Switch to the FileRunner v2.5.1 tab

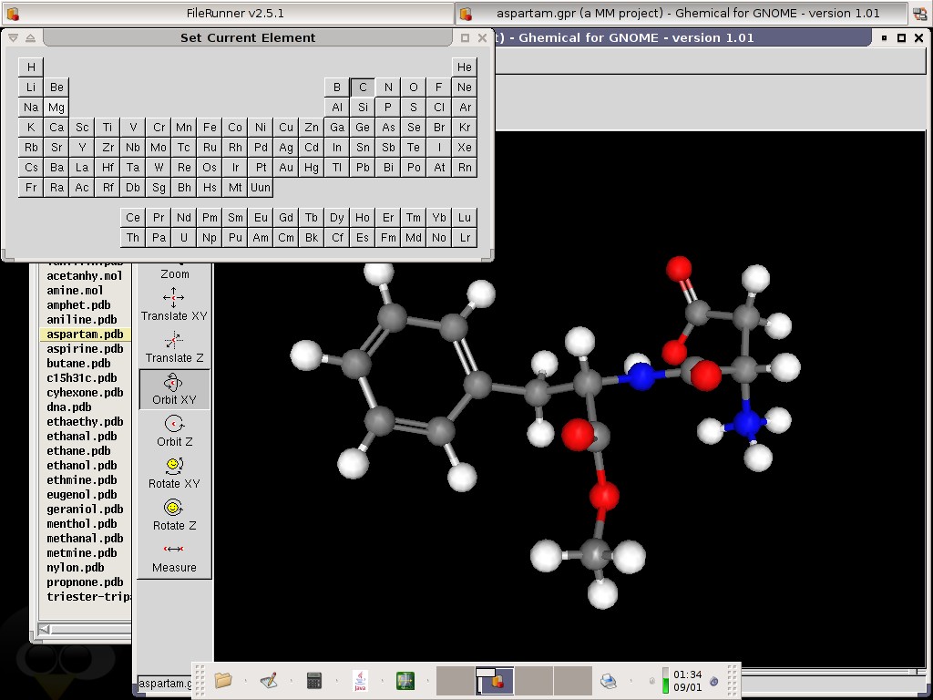(x=234, y=13)
